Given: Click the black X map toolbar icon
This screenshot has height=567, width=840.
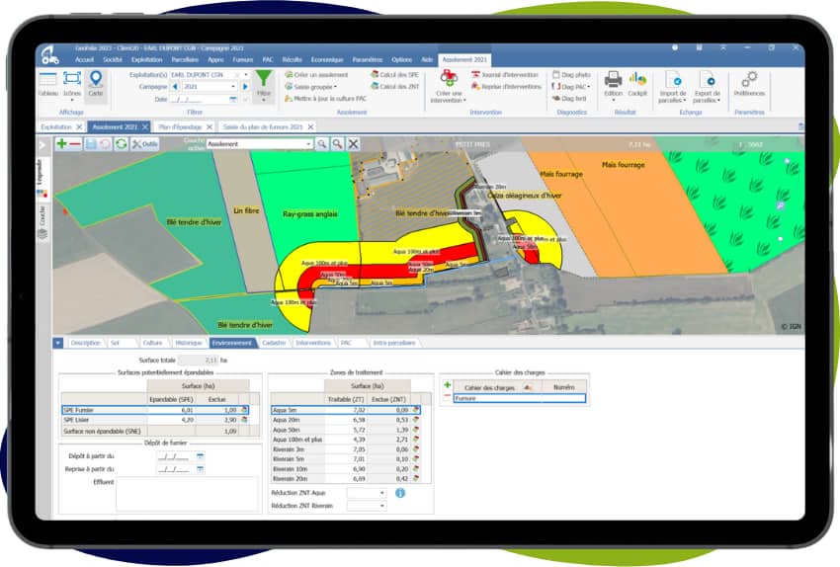Looking at the screenshot, I should pyautogui.click(x=353, y=144).
